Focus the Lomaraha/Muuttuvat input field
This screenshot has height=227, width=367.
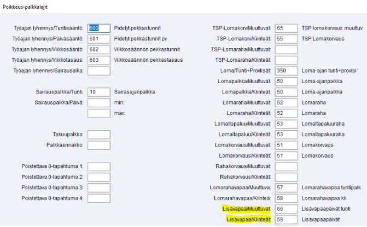point(287,103)
